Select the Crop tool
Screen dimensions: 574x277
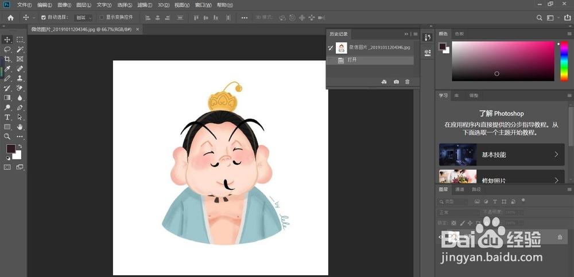tap(7, 59)
